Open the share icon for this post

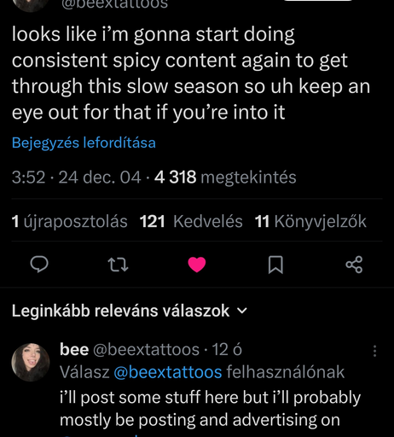(354, 265)
